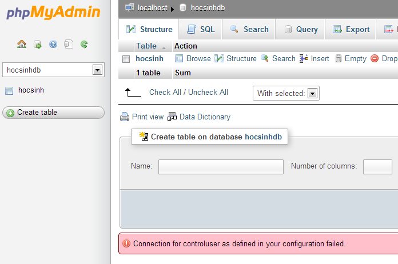Click the localhost server icon
Viewport: 398px width, 264px height.
tap(129, 7)
